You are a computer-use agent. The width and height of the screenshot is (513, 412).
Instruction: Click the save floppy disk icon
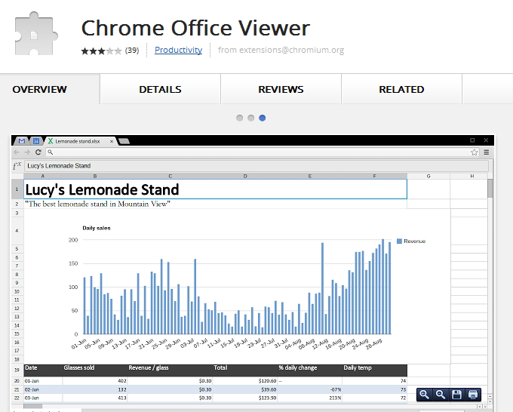pos(456,394)
